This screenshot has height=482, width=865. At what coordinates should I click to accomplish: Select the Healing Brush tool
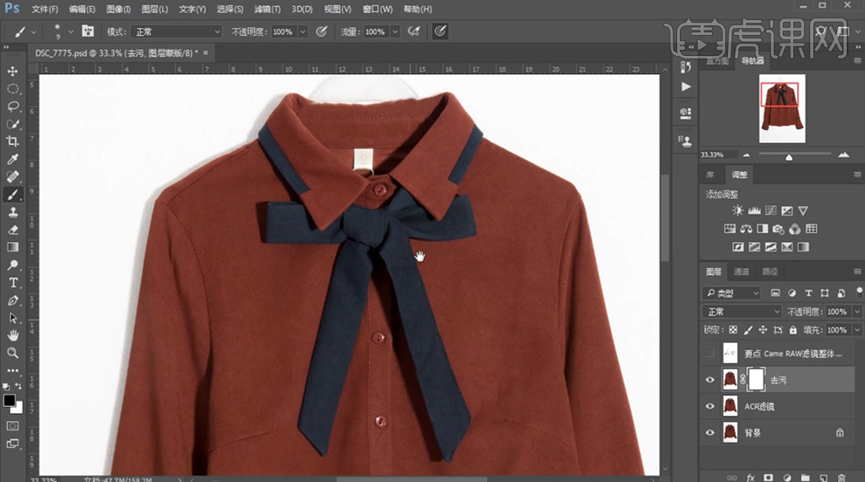click(x=13, y=177)
